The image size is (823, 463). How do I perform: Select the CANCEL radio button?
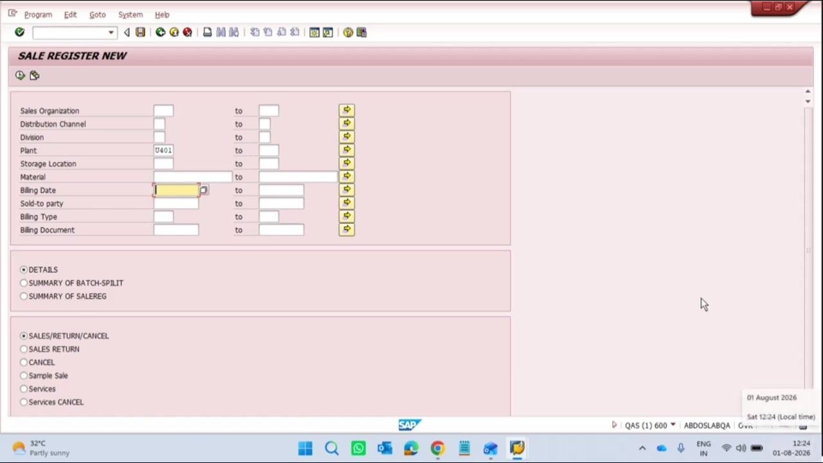click(x=24, y=362)
